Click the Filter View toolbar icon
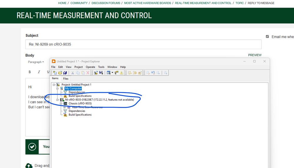 (109, 73)
